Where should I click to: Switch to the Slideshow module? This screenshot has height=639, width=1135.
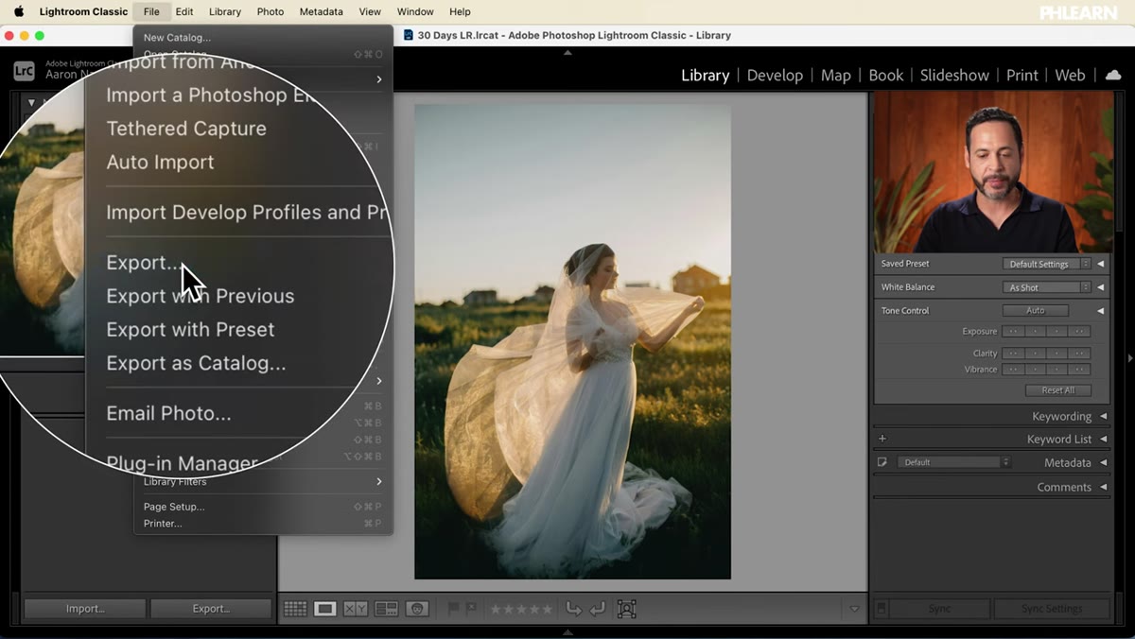point(954,75)
